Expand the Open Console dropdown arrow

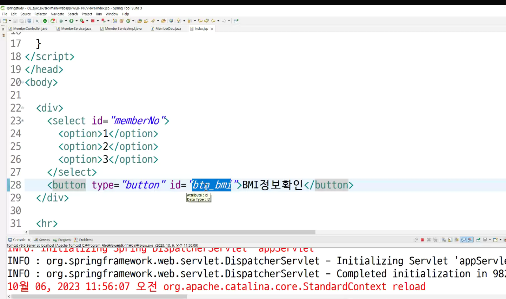pyautogui.click(x=500, y=240)
